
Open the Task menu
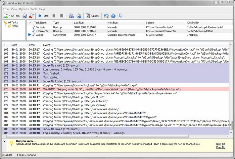[6, 9]
